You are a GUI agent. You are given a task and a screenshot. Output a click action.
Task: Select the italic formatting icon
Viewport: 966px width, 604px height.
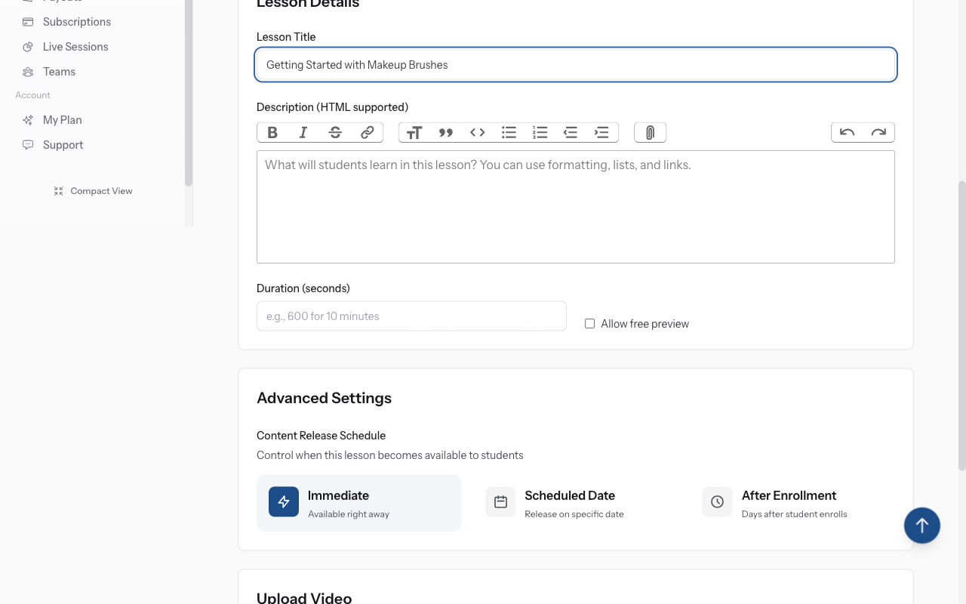303,132
